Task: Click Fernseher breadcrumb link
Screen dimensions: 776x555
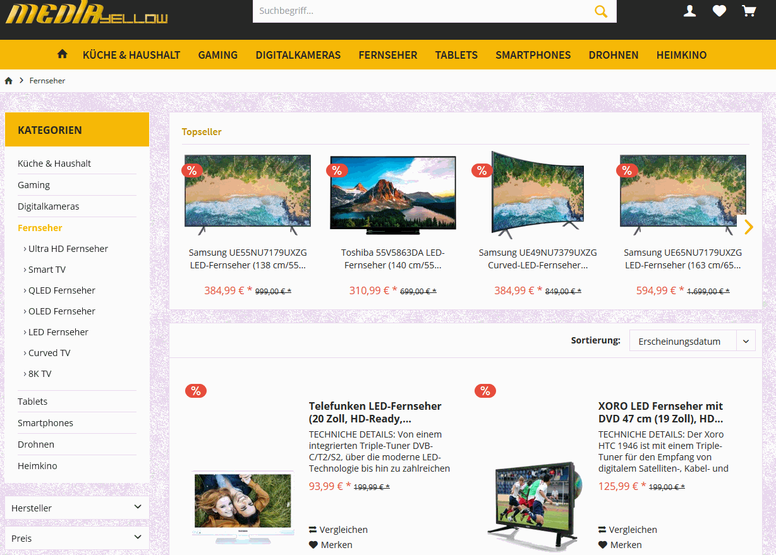Action: (x=47, y=81)
